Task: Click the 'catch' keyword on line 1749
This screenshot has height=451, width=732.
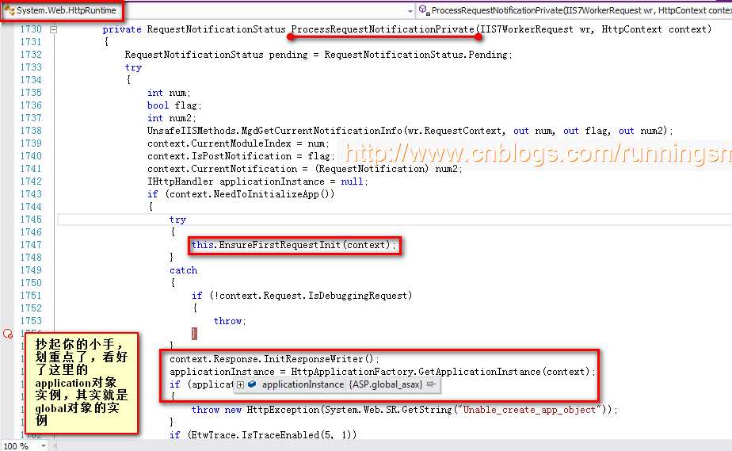Action: [184, 270]
